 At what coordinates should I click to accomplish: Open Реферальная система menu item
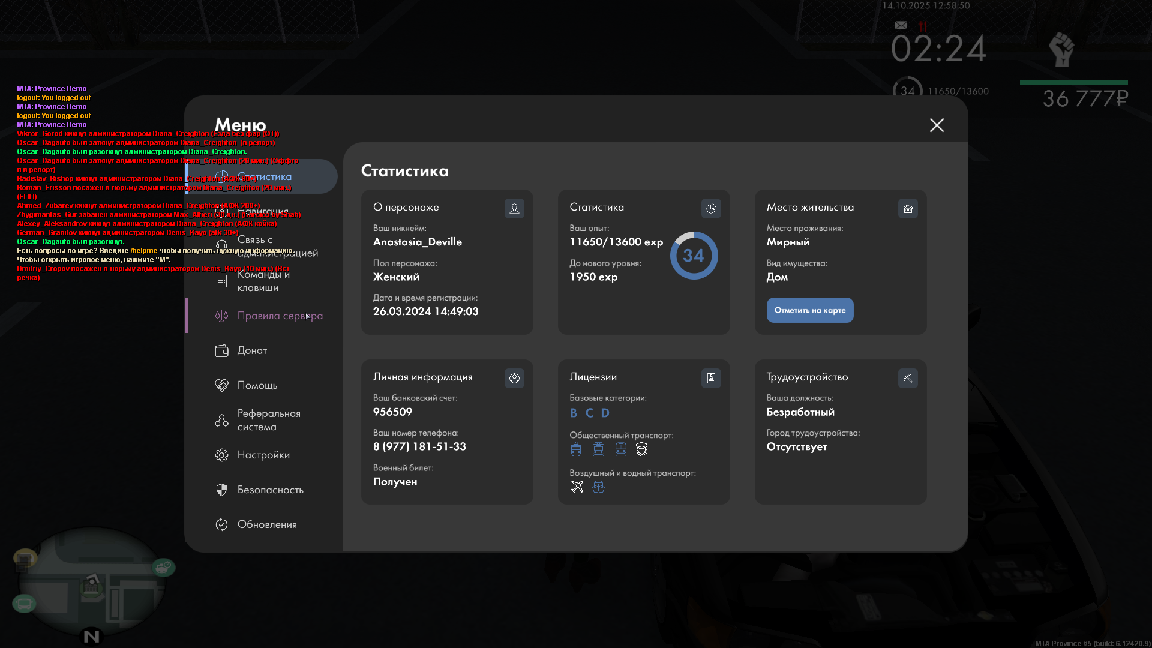coord(268,420)
